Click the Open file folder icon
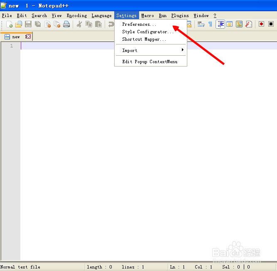Viewport: 277px width, 271px height. (19, 24)
